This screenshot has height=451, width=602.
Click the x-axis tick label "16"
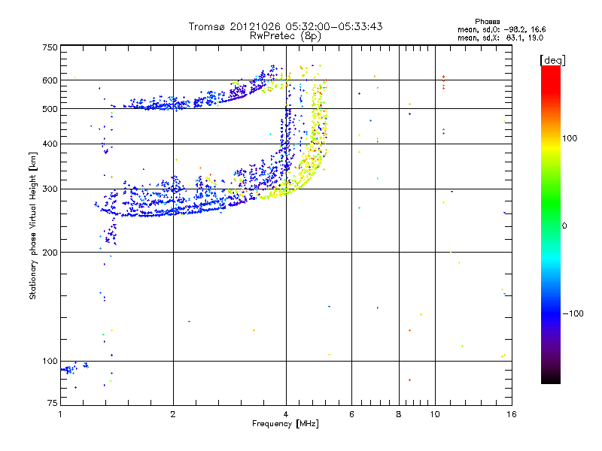tap(512, 414)
